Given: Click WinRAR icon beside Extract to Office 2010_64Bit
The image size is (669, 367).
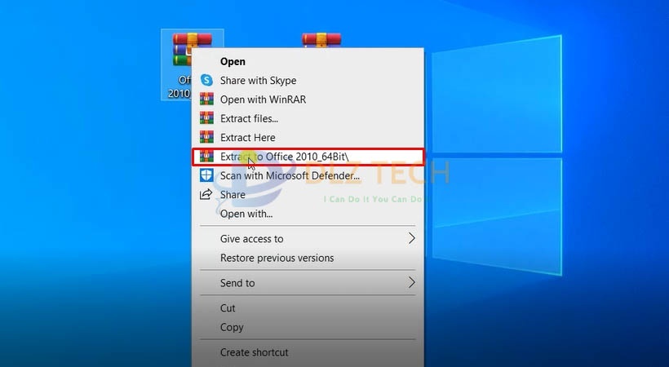Looking at the screenshot, I should [206, 157].
